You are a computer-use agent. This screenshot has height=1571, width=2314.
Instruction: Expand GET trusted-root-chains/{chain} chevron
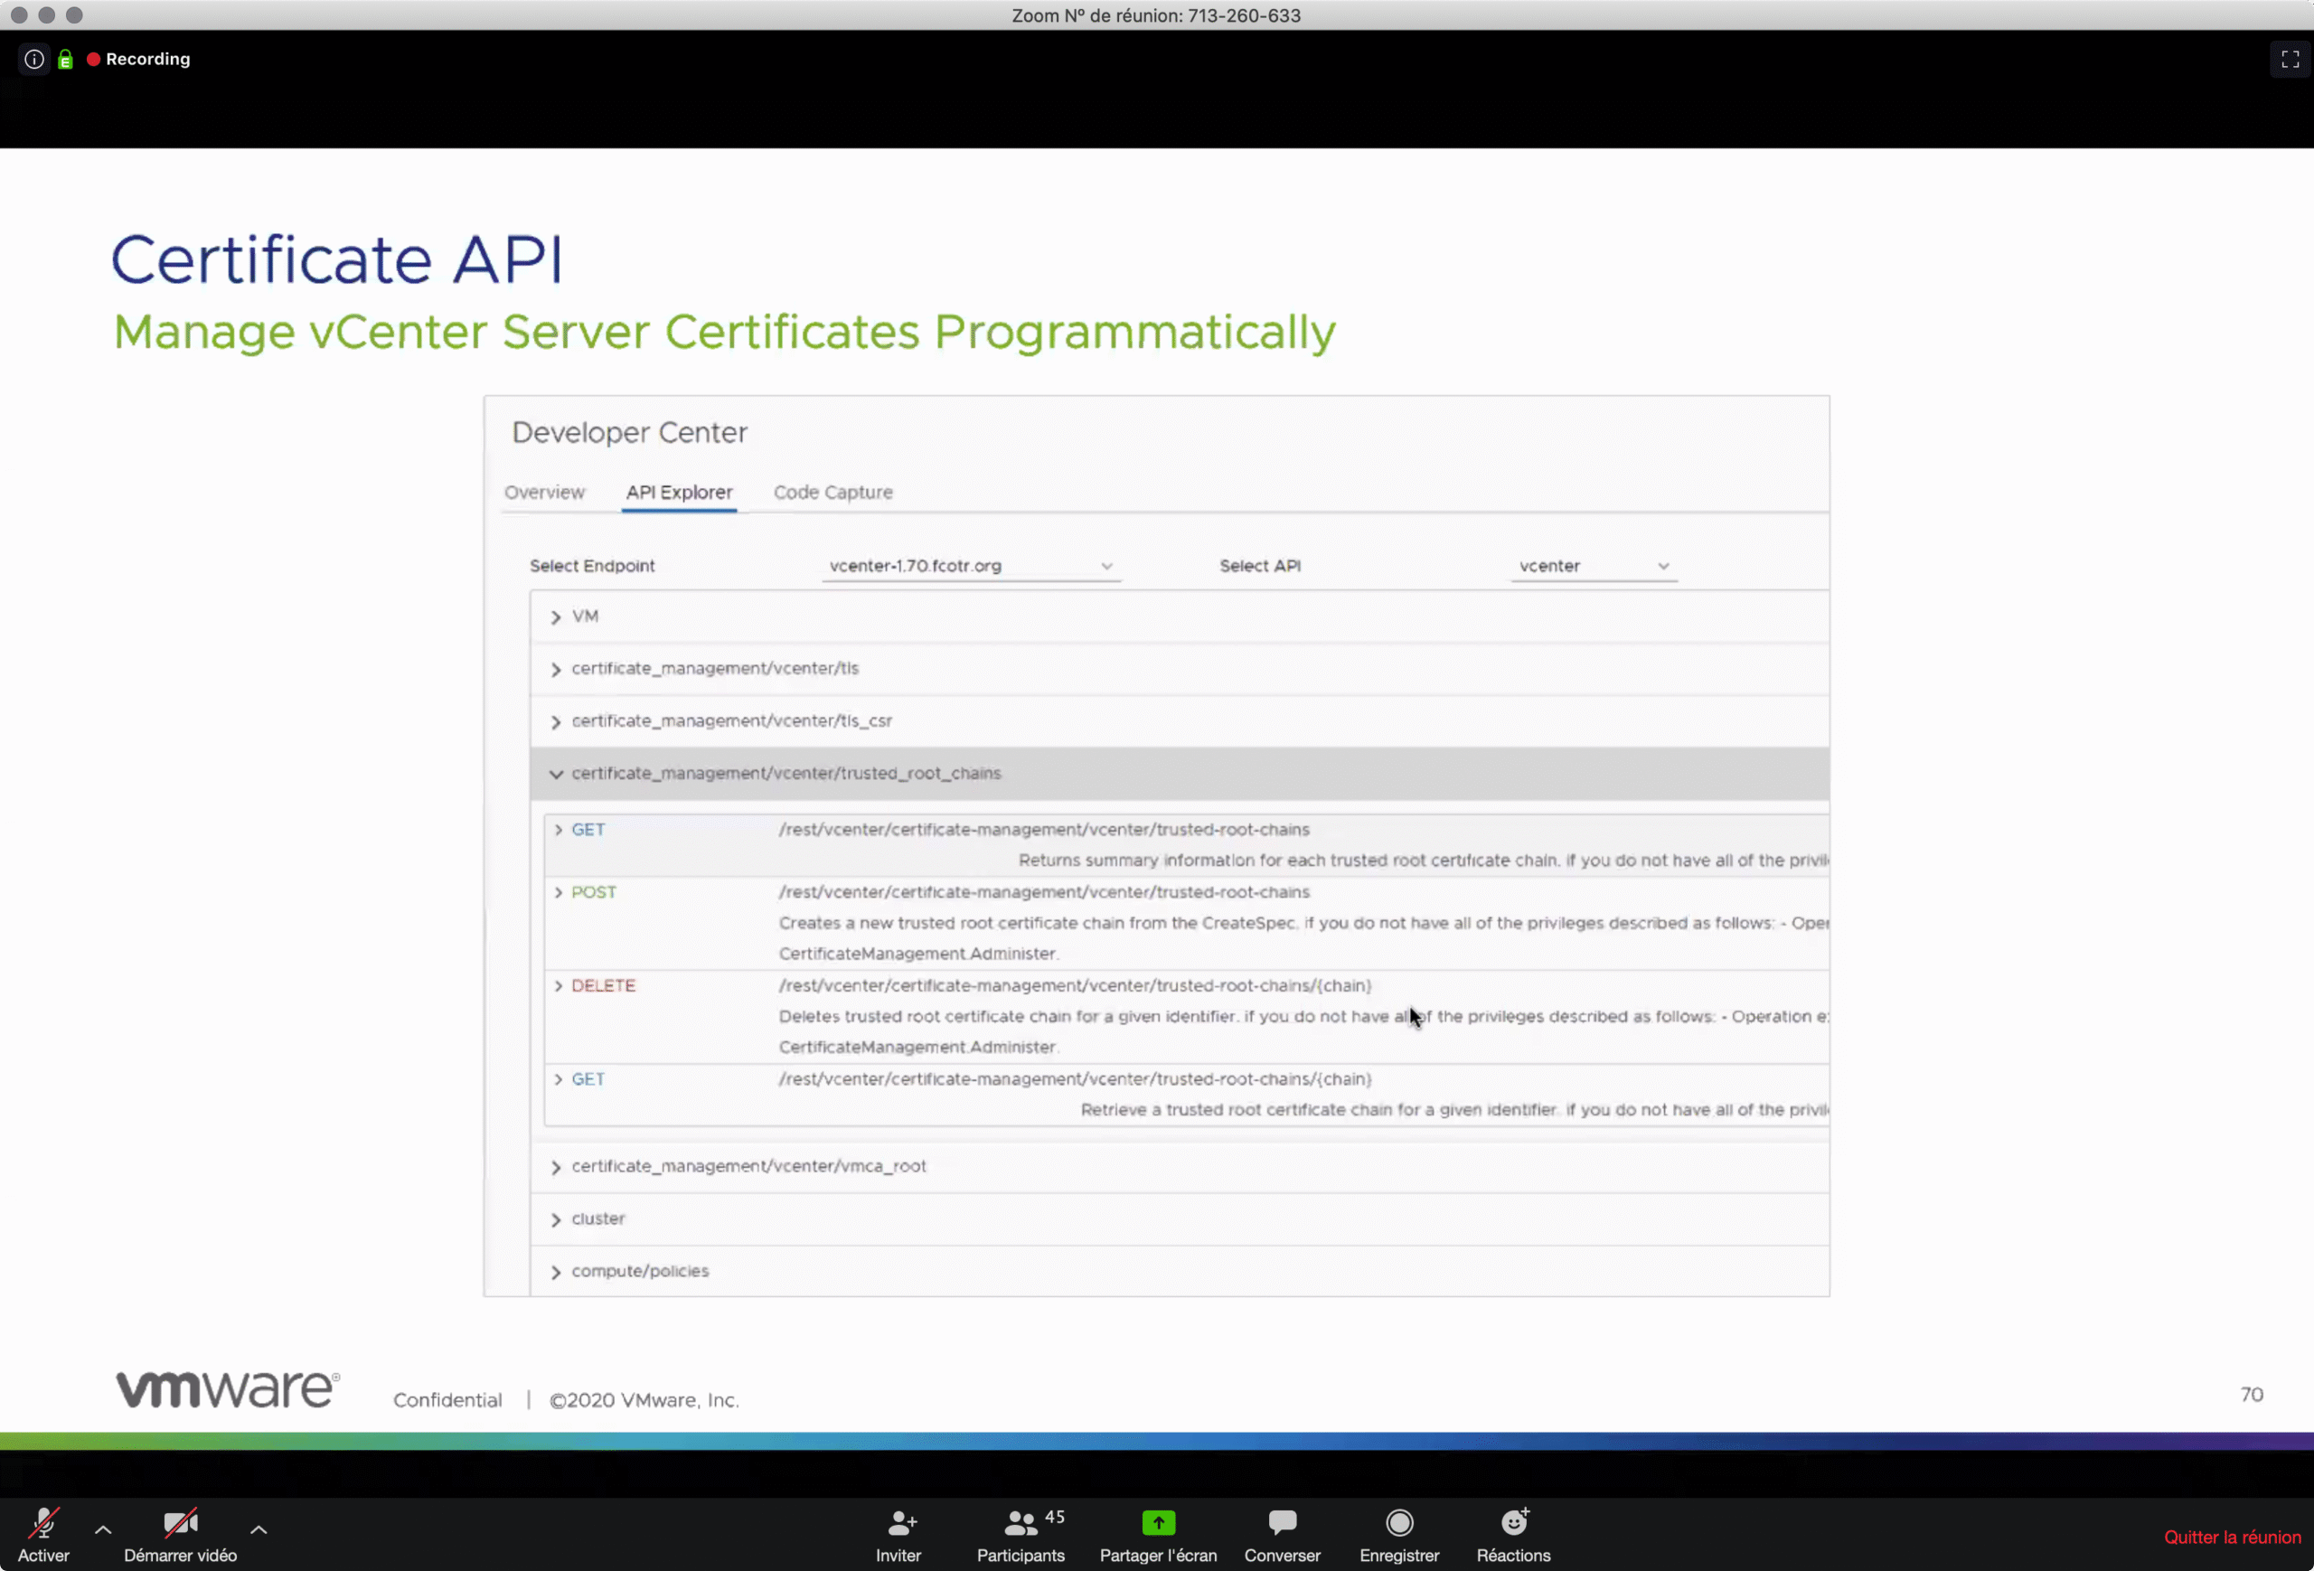pyautogui.click(x=558, y=1079)
